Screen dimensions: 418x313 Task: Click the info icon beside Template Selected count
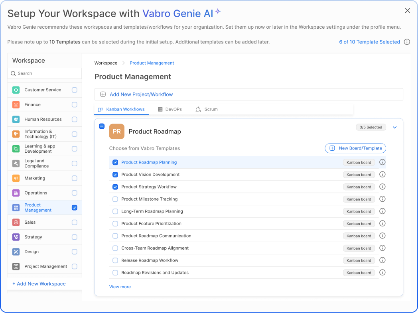click(407, 42)
